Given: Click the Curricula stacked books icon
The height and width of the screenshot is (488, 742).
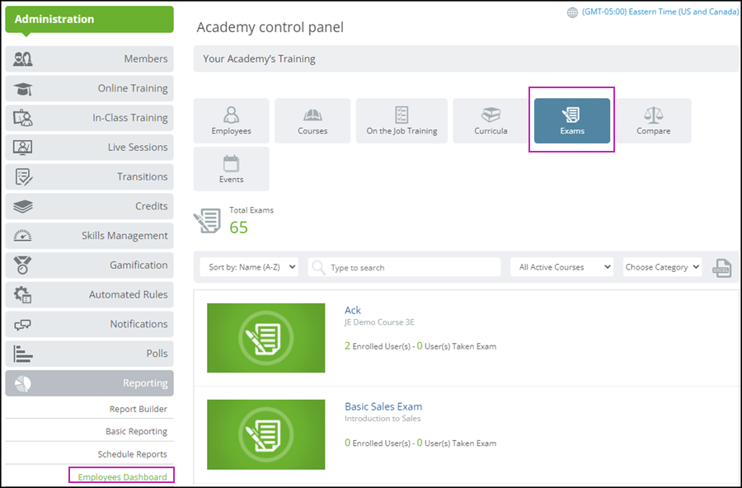Looking at the screenshot, I should (491, 115).
